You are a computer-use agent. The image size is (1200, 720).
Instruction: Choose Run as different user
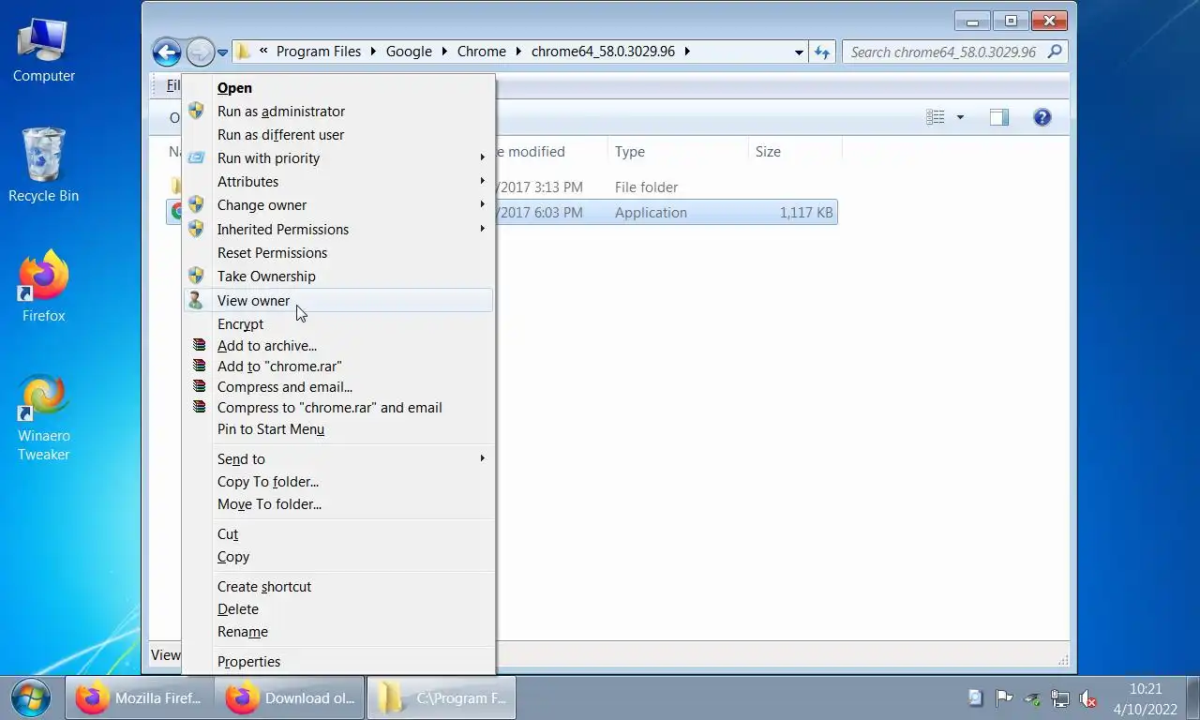coord(338,134)
